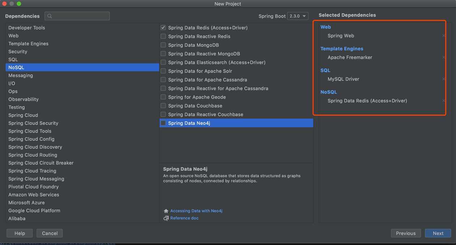Select Microsoft Azure category
The height and width of the screenshot is (245, 456).
(x=82, y=203)
